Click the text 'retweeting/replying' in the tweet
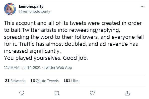This screenshot has width=149, height=99. point(94,30)
